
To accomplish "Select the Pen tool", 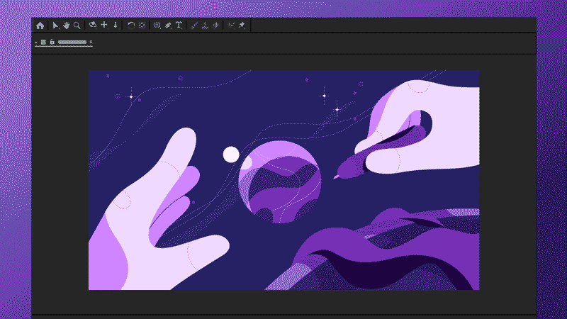I will pos(168,25).
